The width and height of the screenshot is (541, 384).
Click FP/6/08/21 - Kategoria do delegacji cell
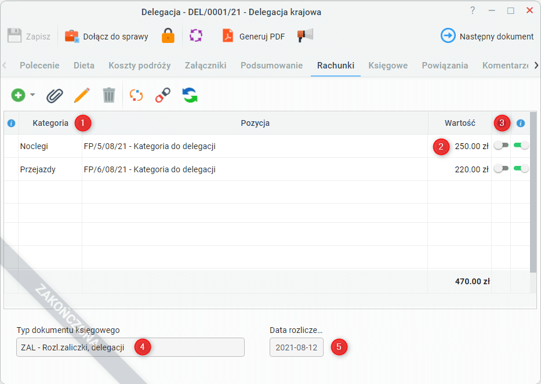click(255, 169)
